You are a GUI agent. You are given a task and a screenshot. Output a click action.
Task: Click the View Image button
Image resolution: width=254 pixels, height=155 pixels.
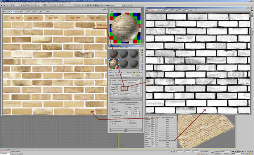136,107
